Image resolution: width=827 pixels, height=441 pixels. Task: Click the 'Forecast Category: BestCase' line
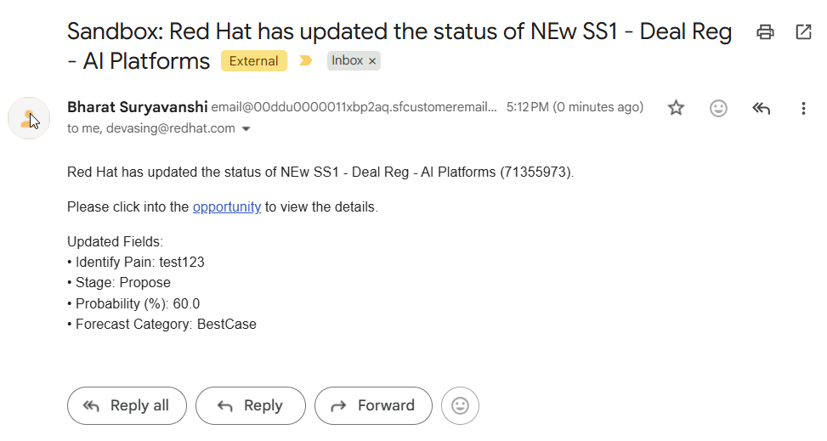point(161,324)
